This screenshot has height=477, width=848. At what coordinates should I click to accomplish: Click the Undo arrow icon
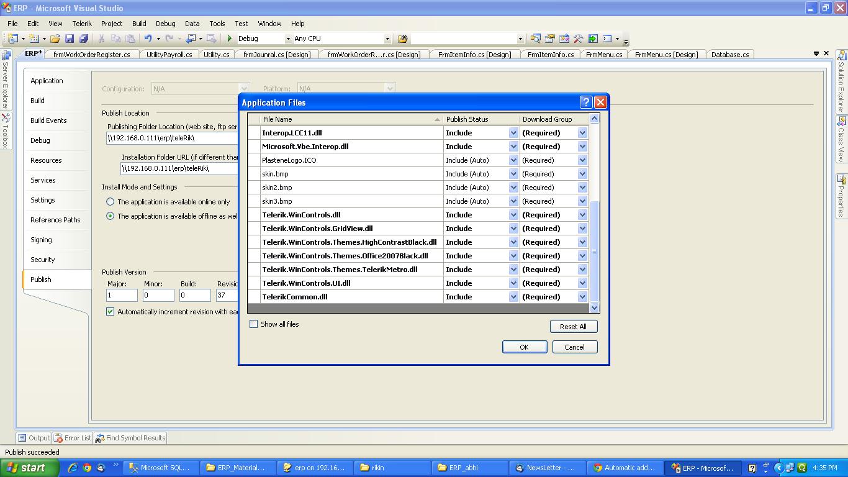[148, 39]
